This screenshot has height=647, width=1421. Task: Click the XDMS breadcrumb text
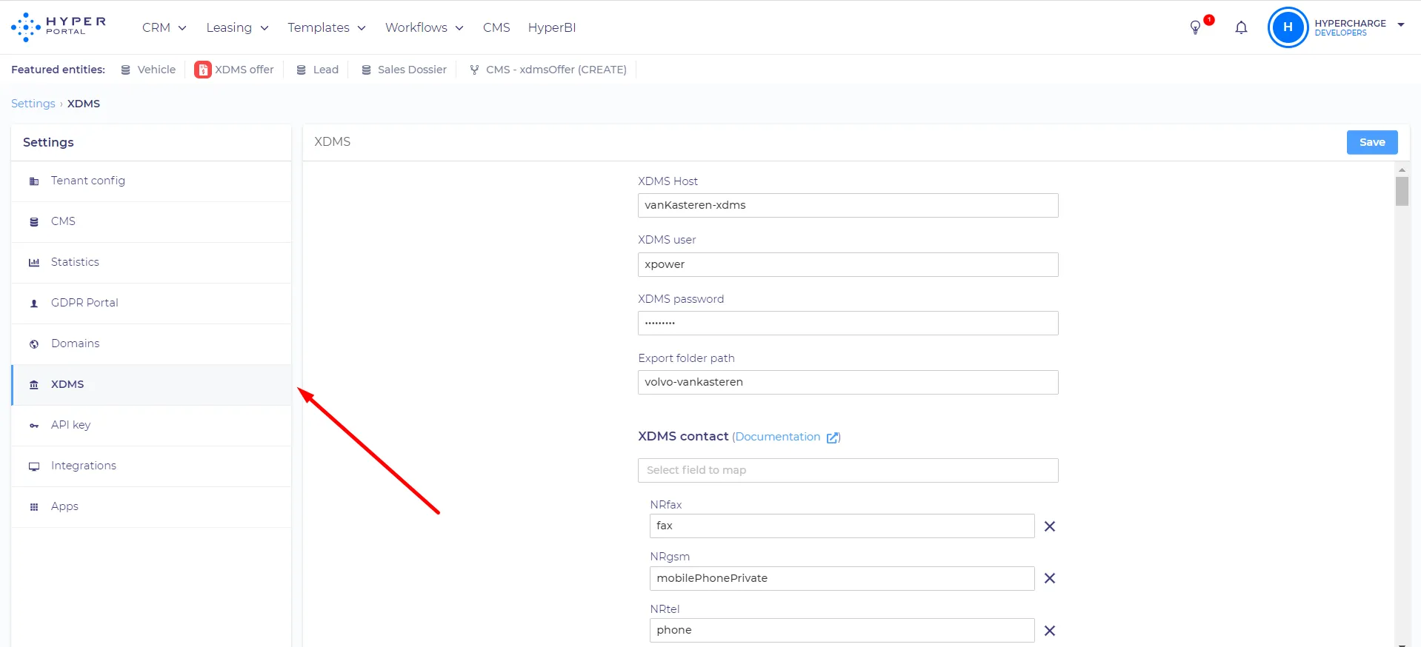[84, 104]
